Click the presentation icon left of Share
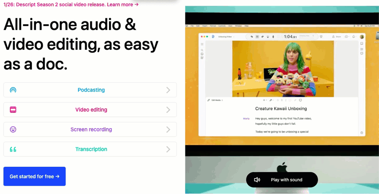This screenshot has width=379, height=194. coord(321,36)
